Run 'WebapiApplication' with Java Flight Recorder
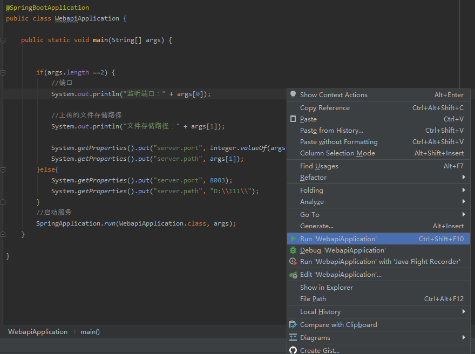 tap(378, 262)
